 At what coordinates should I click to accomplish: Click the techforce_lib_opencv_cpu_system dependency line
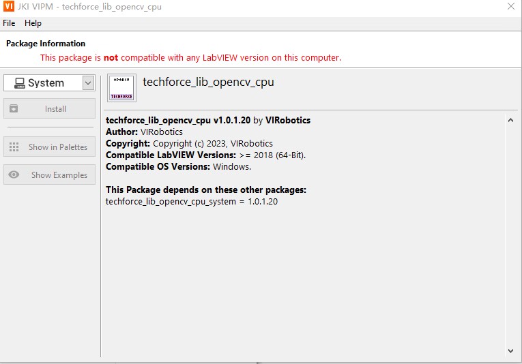pyautogui.click(x=192, y=202)
